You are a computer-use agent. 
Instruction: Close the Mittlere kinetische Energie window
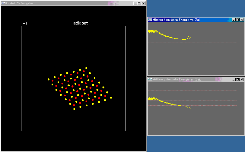pyautogui.click(x=242, y=20)
